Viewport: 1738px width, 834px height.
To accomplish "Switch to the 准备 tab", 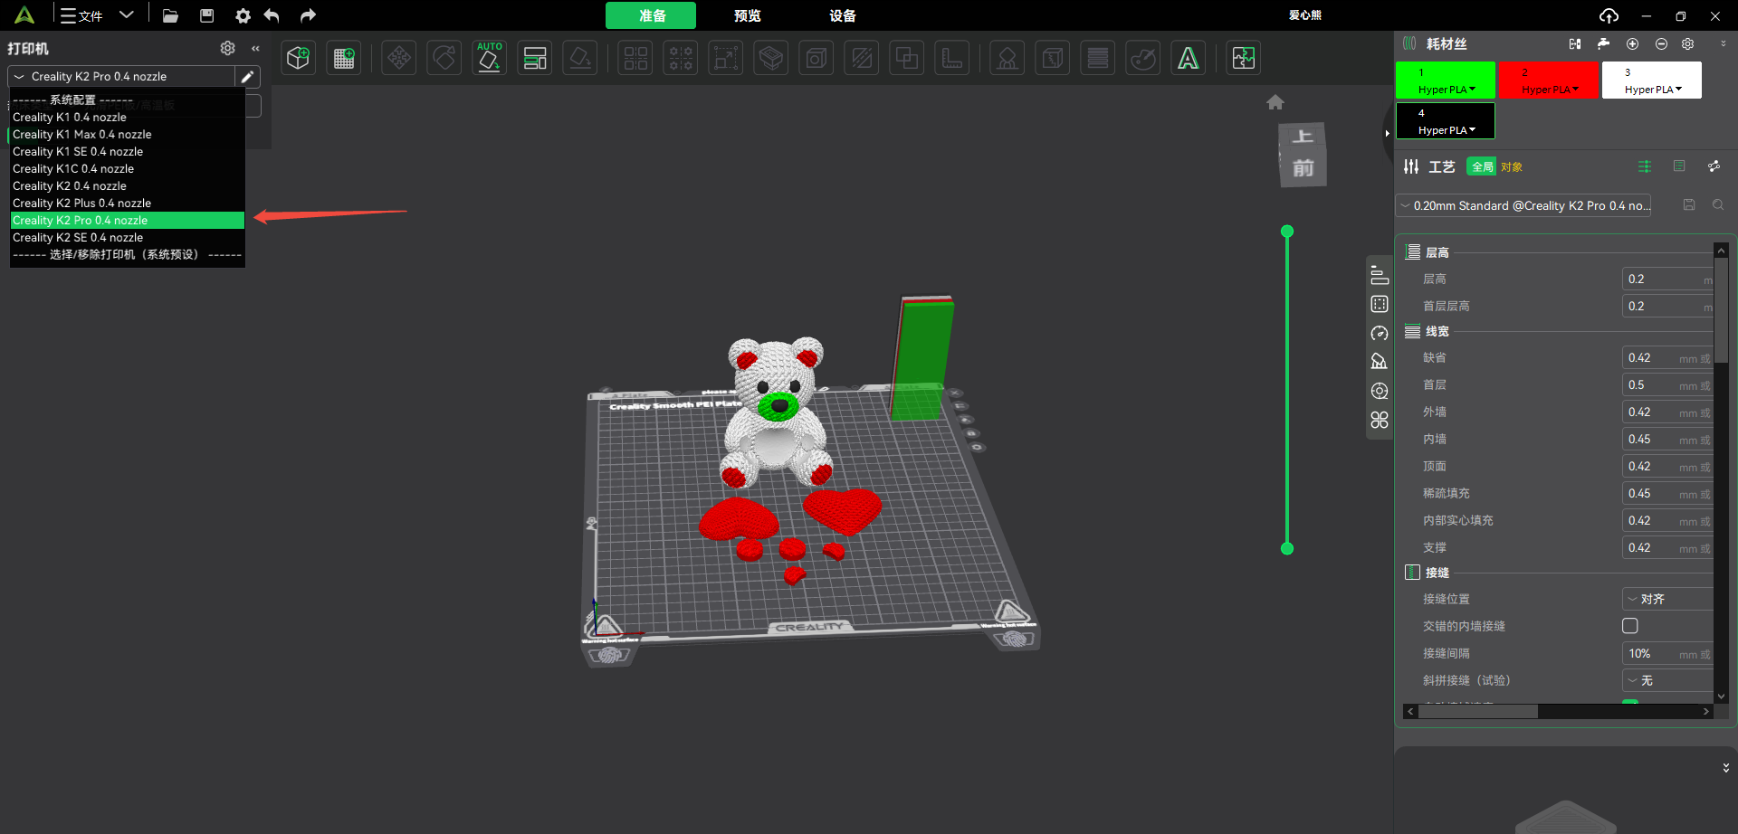I will pos(651,15).
